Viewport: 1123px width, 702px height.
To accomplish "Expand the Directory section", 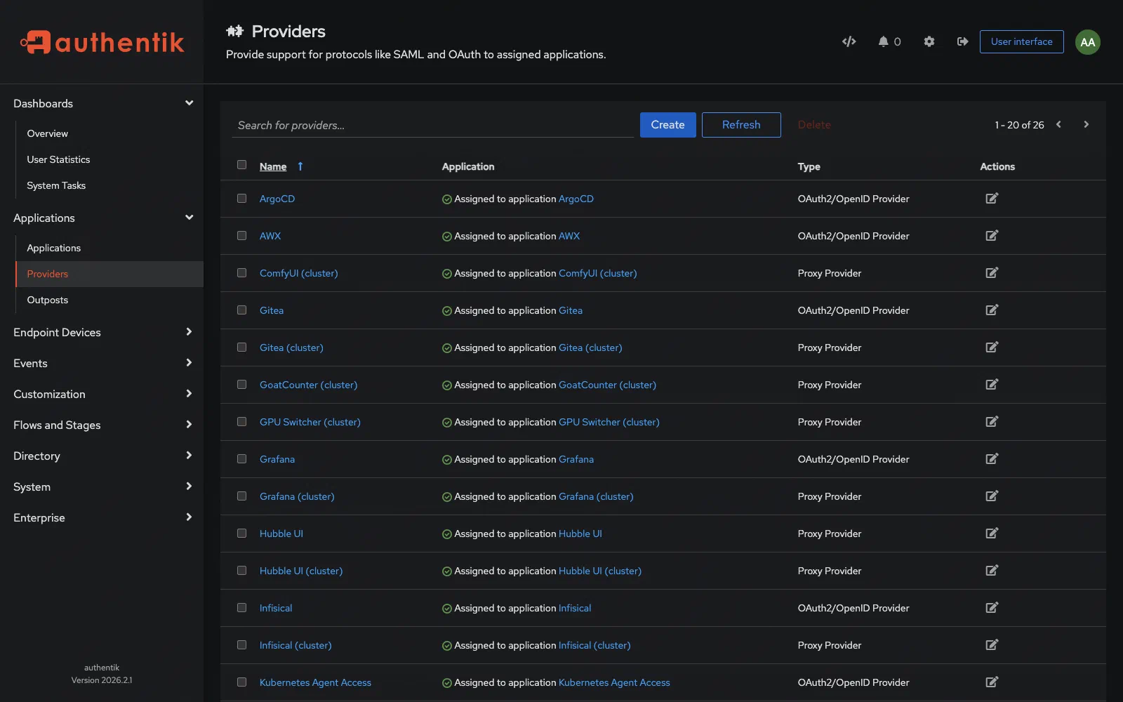I will [x=102, y=456].
